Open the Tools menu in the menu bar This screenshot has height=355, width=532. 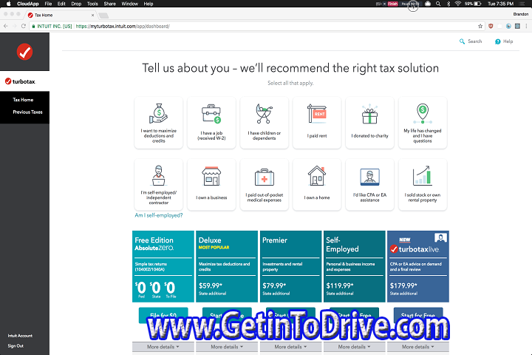click(x=92, y=4)
